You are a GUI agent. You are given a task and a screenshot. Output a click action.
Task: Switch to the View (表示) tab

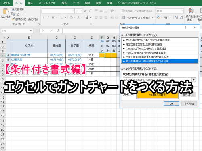[99, 3]
